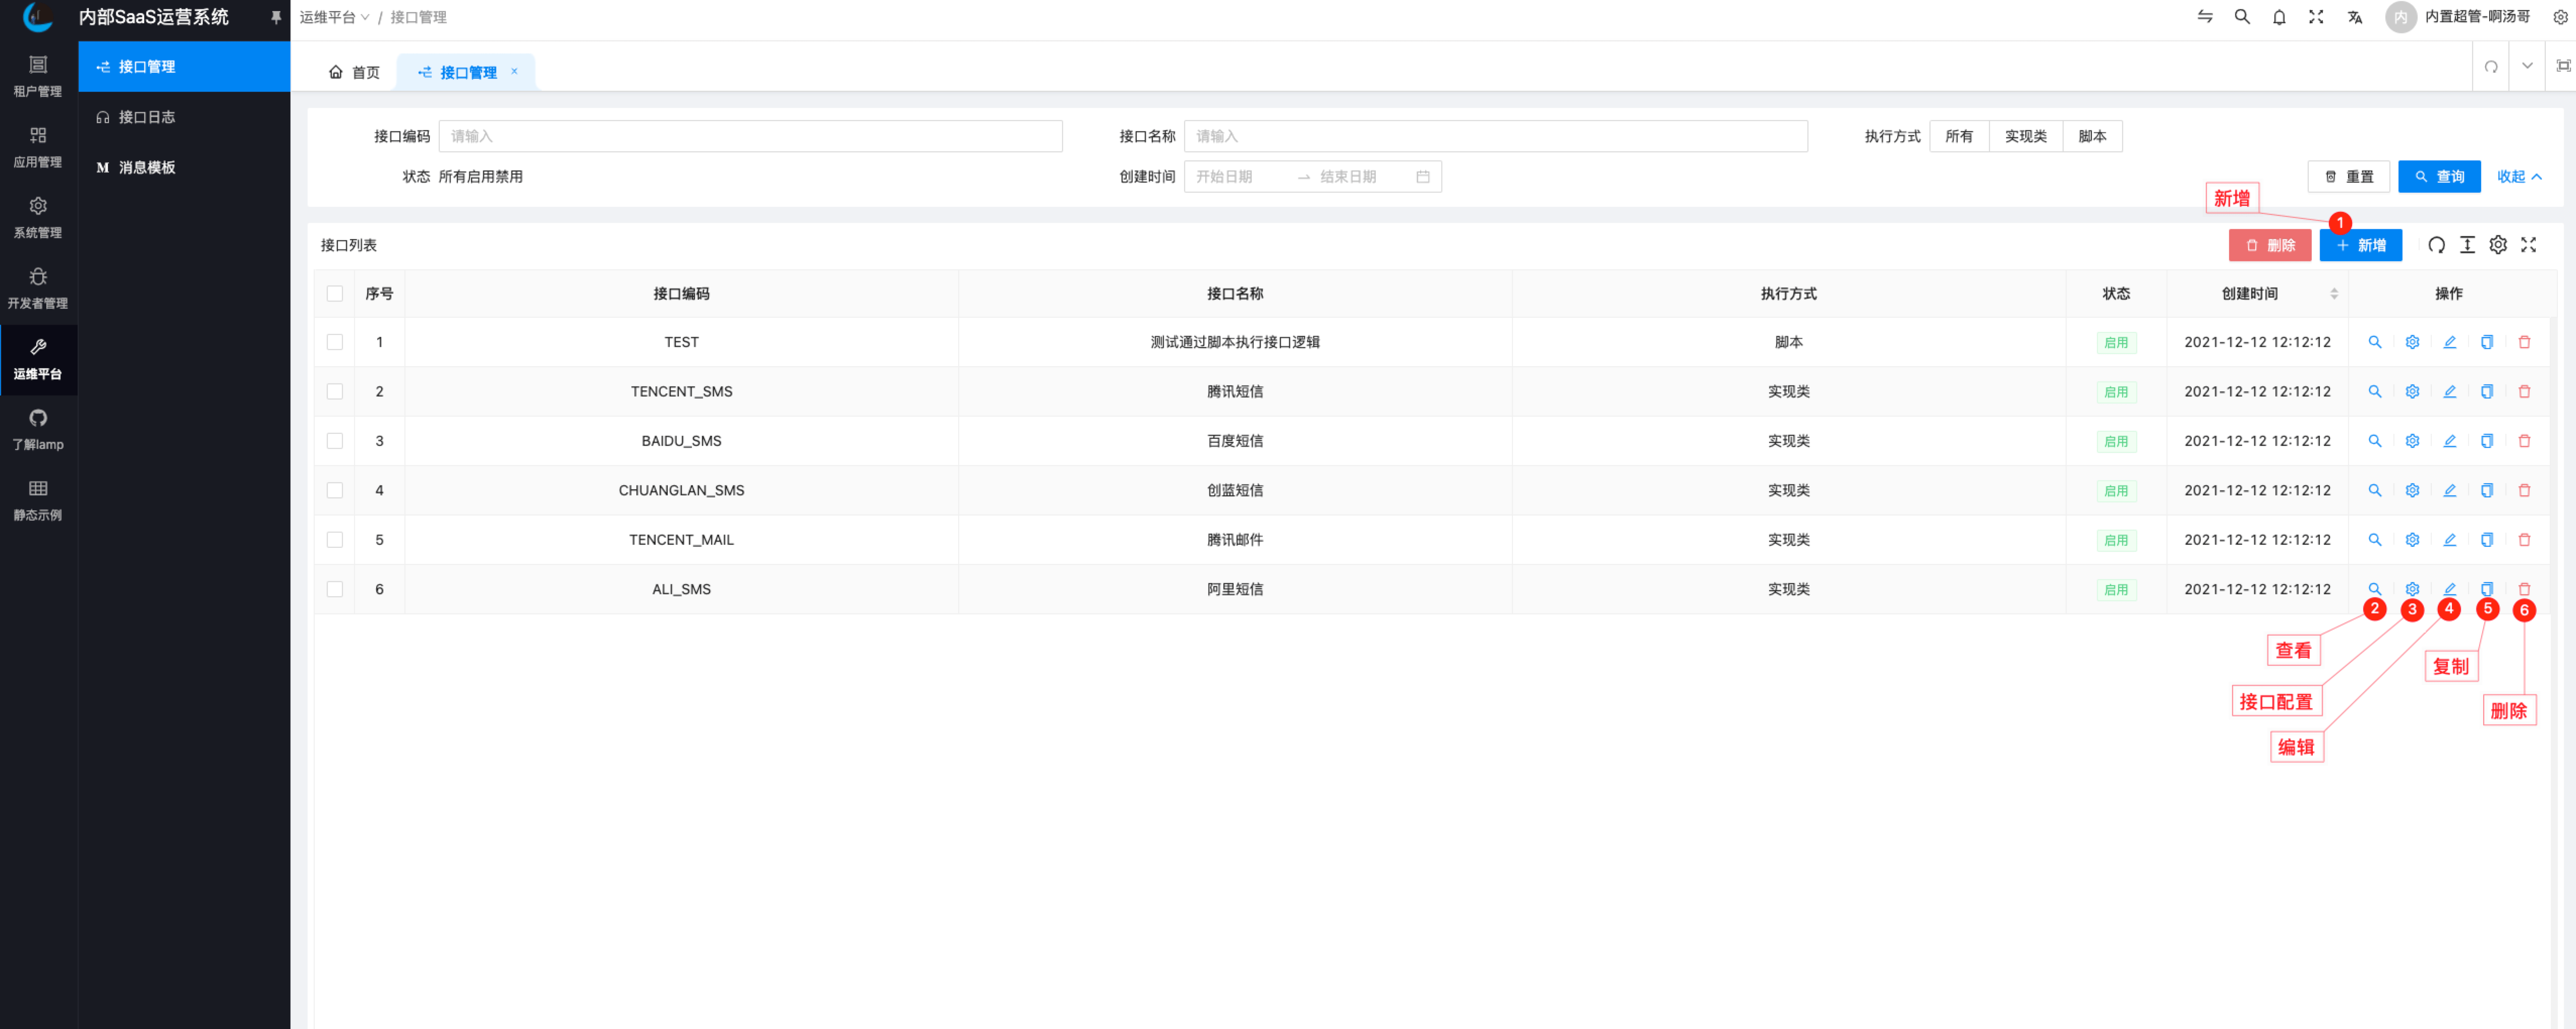
Task: Open 接口日志 in the side menu
Action: [x=147, y=117]
